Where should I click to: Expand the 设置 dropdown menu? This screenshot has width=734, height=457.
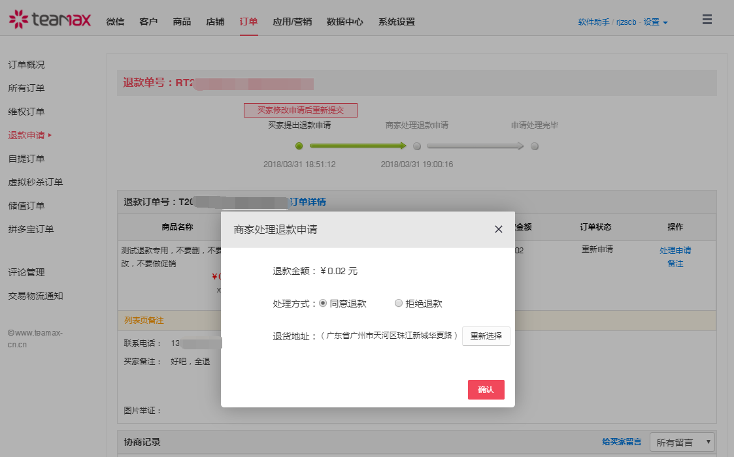tap(656, 22)
